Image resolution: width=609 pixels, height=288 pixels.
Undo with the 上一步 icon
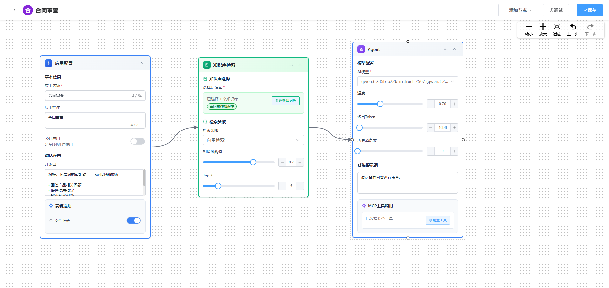point(573,27)
